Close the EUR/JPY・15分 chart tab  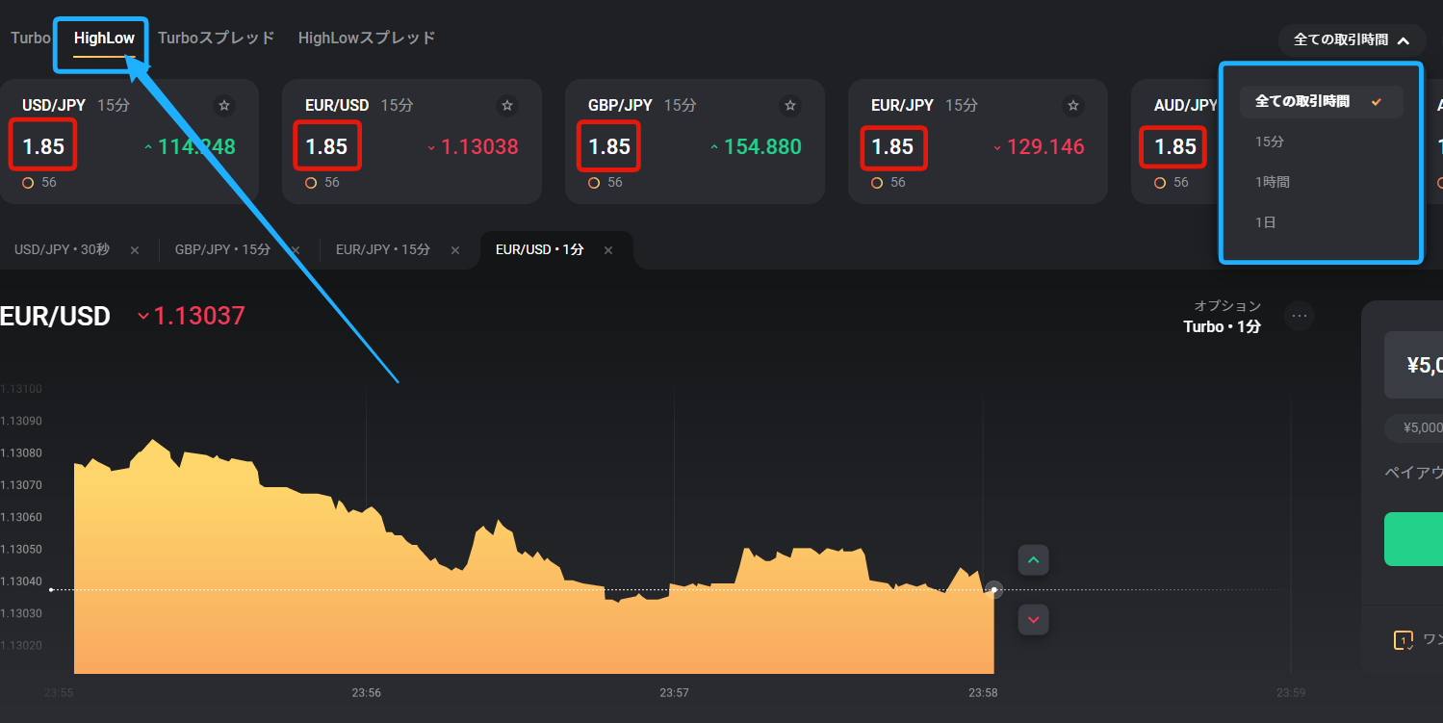[x=456, y=250]
